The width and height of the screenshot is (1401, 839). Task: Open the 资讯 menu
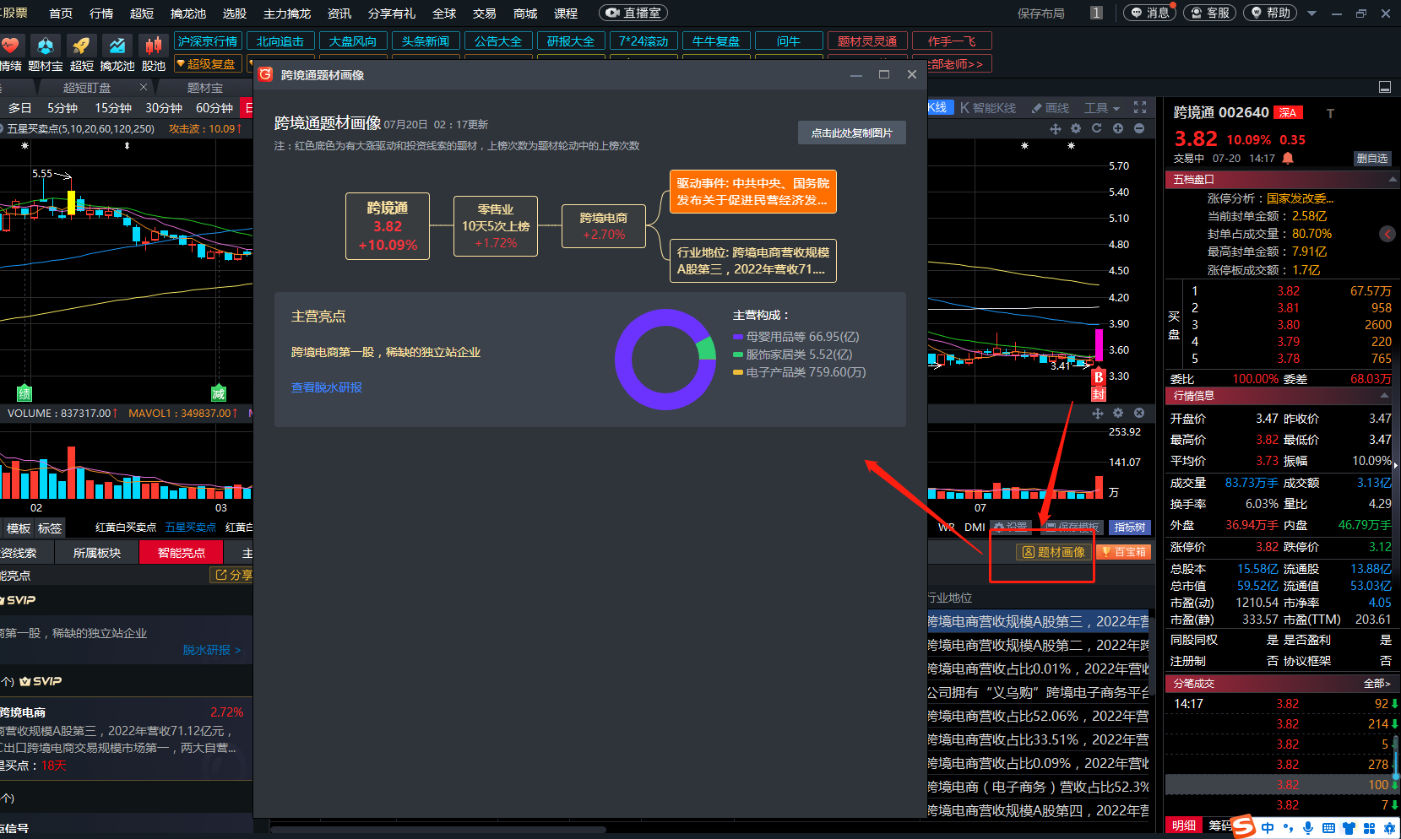339,14
